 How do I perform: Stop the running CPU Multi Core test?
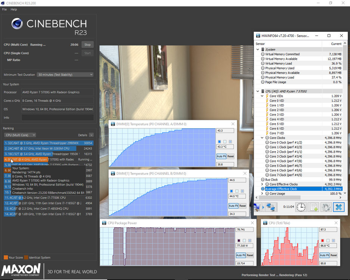pos(87,45)
